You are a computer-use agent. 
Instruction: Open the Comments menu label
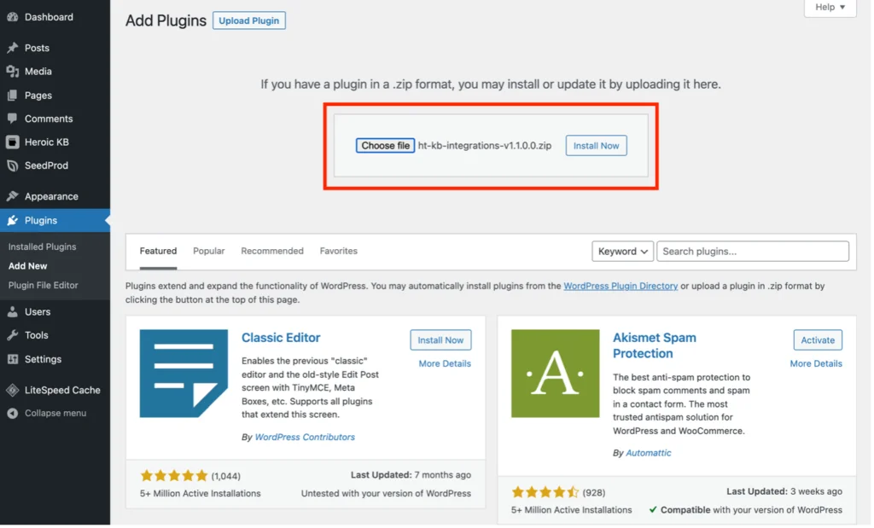click(x=49, y=119)
